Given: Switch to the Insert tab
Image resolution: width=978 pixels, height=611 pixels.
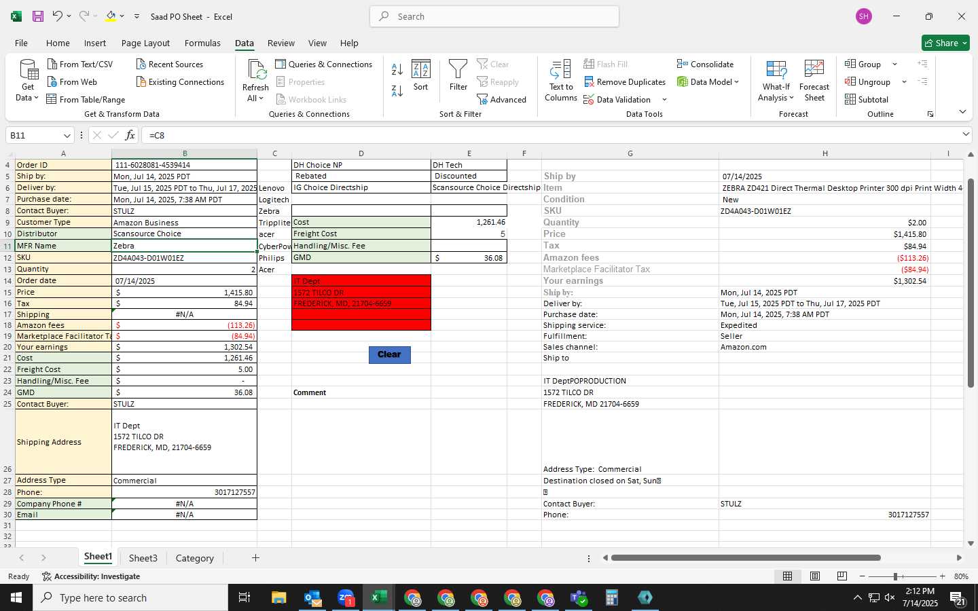Looking at the screenshot, I should [95, 43].
